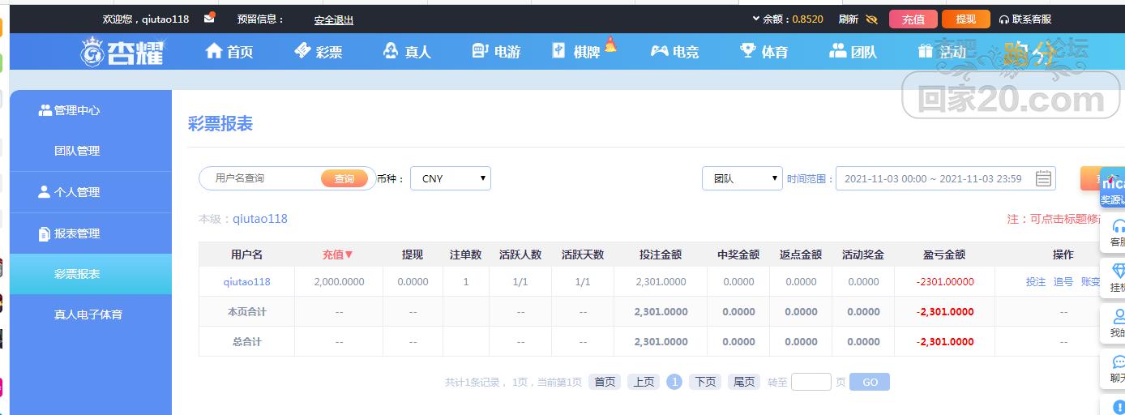
Task: Click the 提现 withdraw button in top bar
Action: point(966,19)
